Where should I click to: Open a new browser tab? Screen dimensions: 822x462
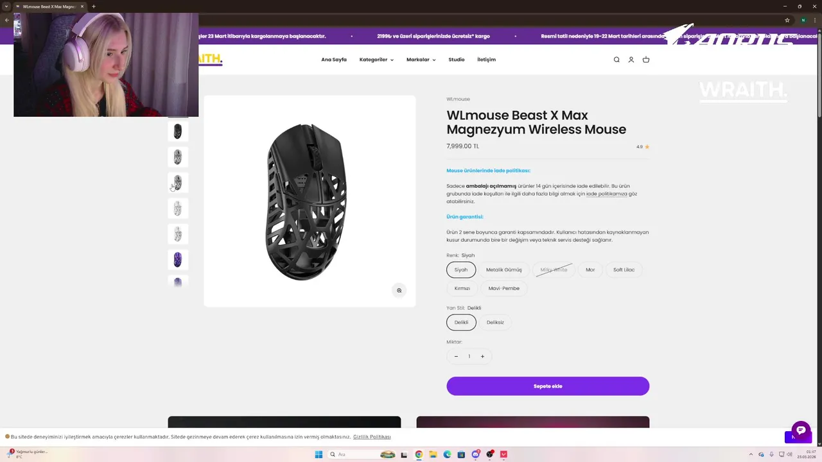(x=94, y=6)
